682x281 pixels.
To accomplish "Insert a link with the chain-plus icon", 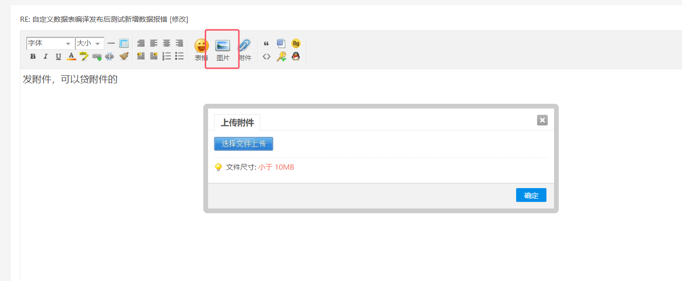I will tap(97, 56).
